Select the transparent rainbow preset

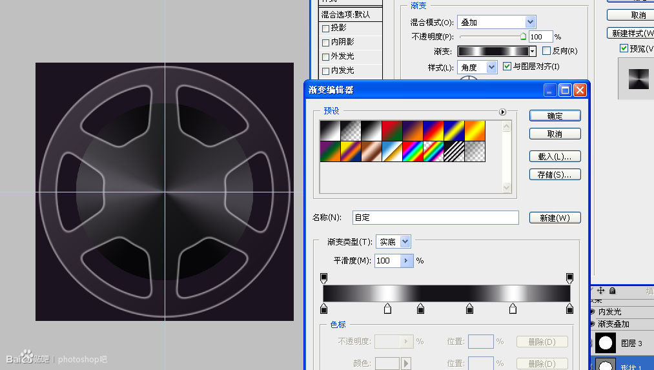click(x=433, y=151)
